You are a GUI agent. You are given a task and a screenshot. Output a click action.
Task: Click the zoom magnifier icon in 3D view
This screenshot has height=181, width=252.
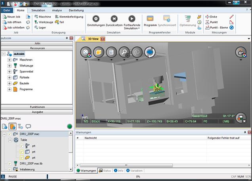(x=124, y=52)
